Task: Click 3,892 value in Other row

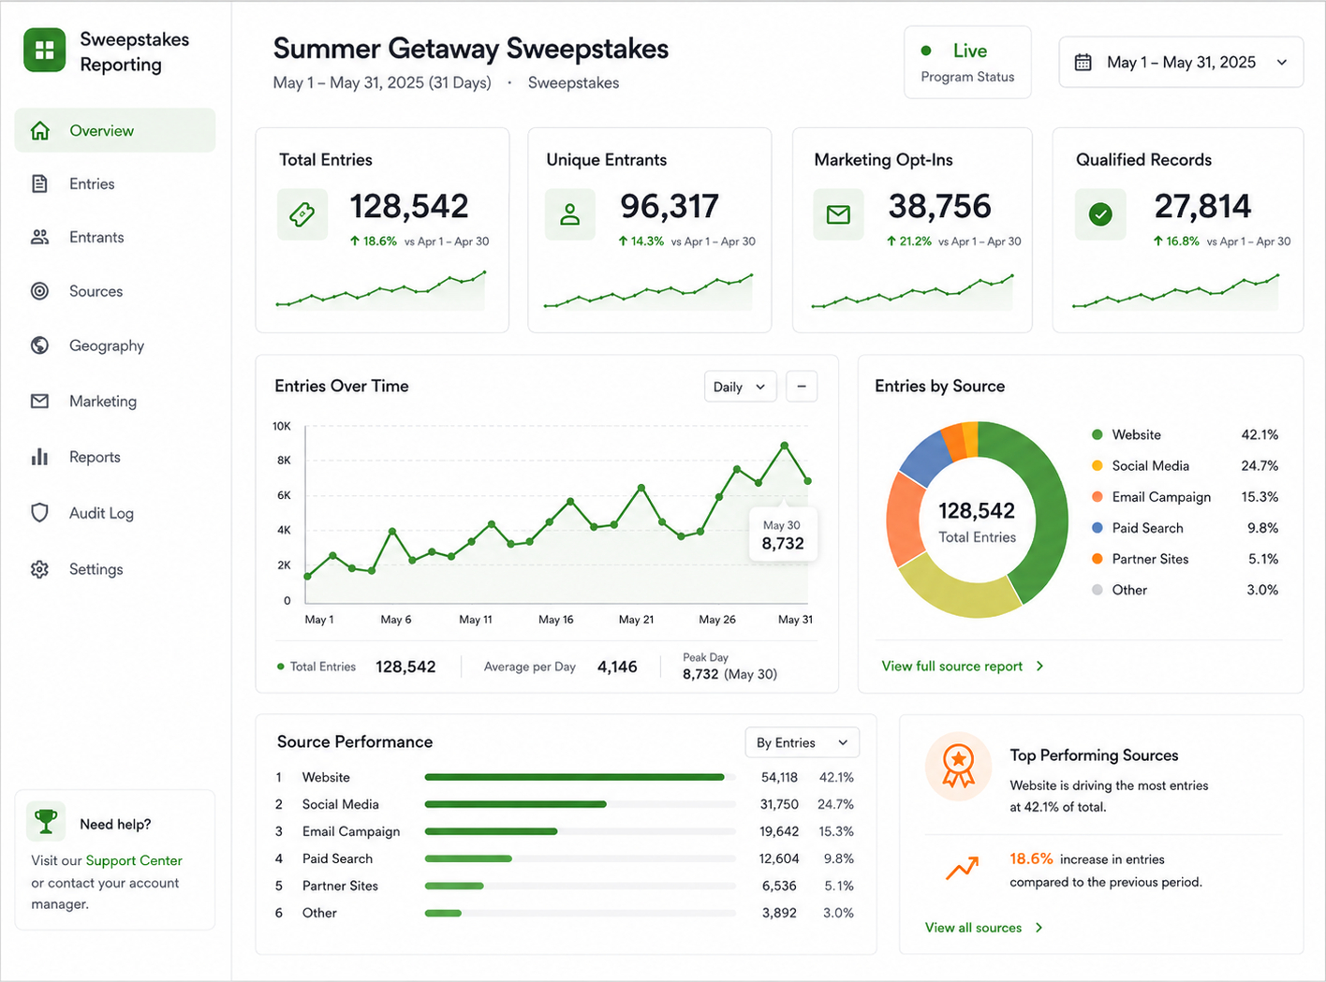Action: pyautogui.click(x=779, y=913)
